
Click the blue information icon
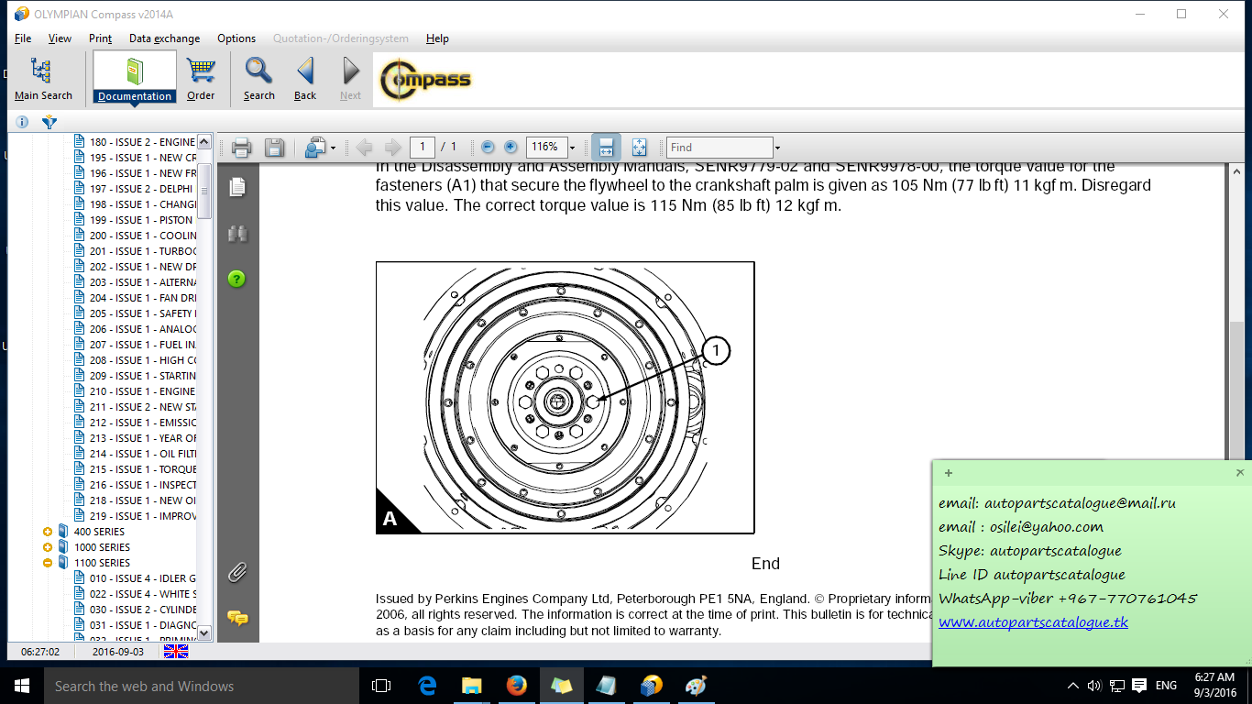[23, 122]
